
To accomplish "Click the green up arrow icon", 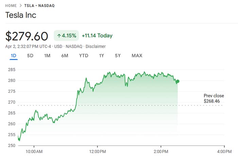I will (x=59, y=35).
